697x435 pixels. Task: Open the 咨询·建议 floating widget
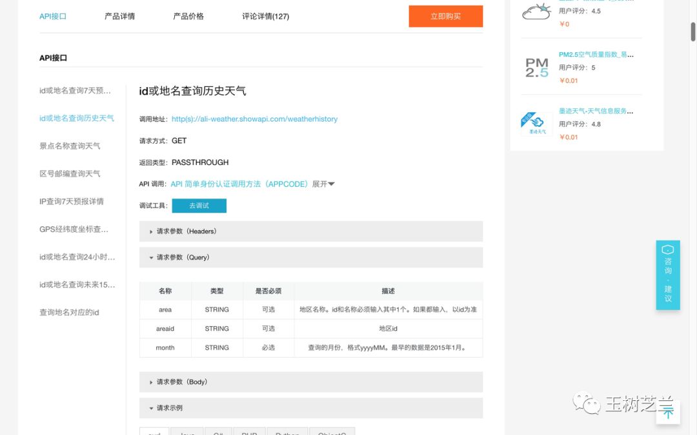pos(668,275)
